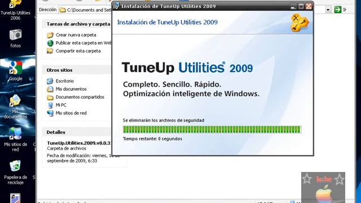361x203 pixels.
Task: Click the green installation progress bar
Action: pos(212,130)
